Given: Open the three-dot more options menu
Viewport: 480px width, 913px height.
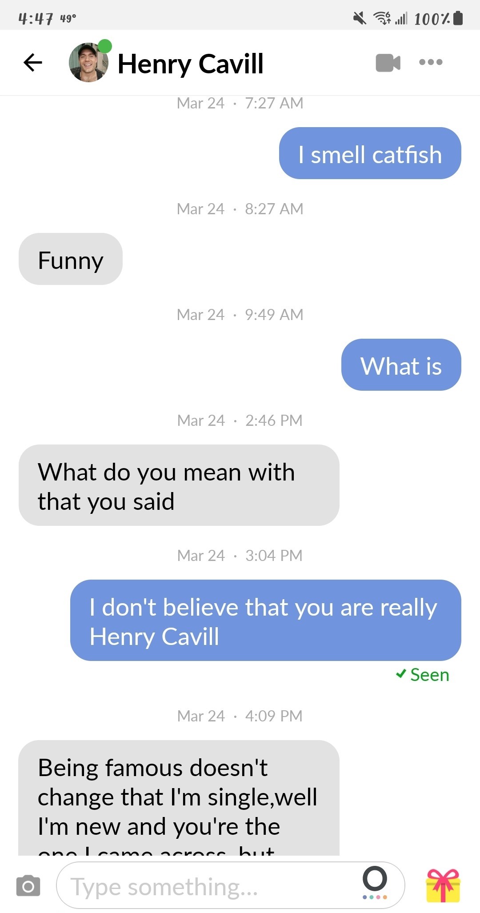Looking at the screenshot, I should click(431, 62).
